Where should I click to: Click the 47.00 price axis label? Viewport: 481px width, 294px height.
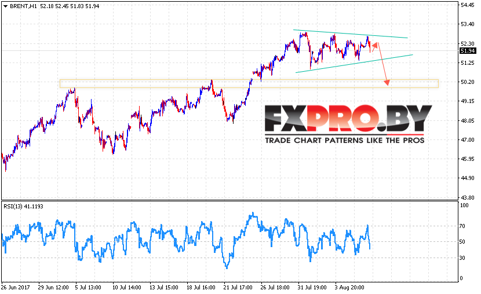point(467,140)
